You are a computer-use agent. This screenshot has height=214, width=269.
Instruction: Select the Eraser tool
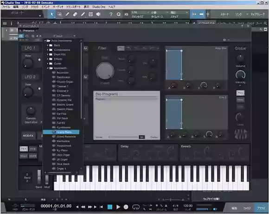(75, 14)
